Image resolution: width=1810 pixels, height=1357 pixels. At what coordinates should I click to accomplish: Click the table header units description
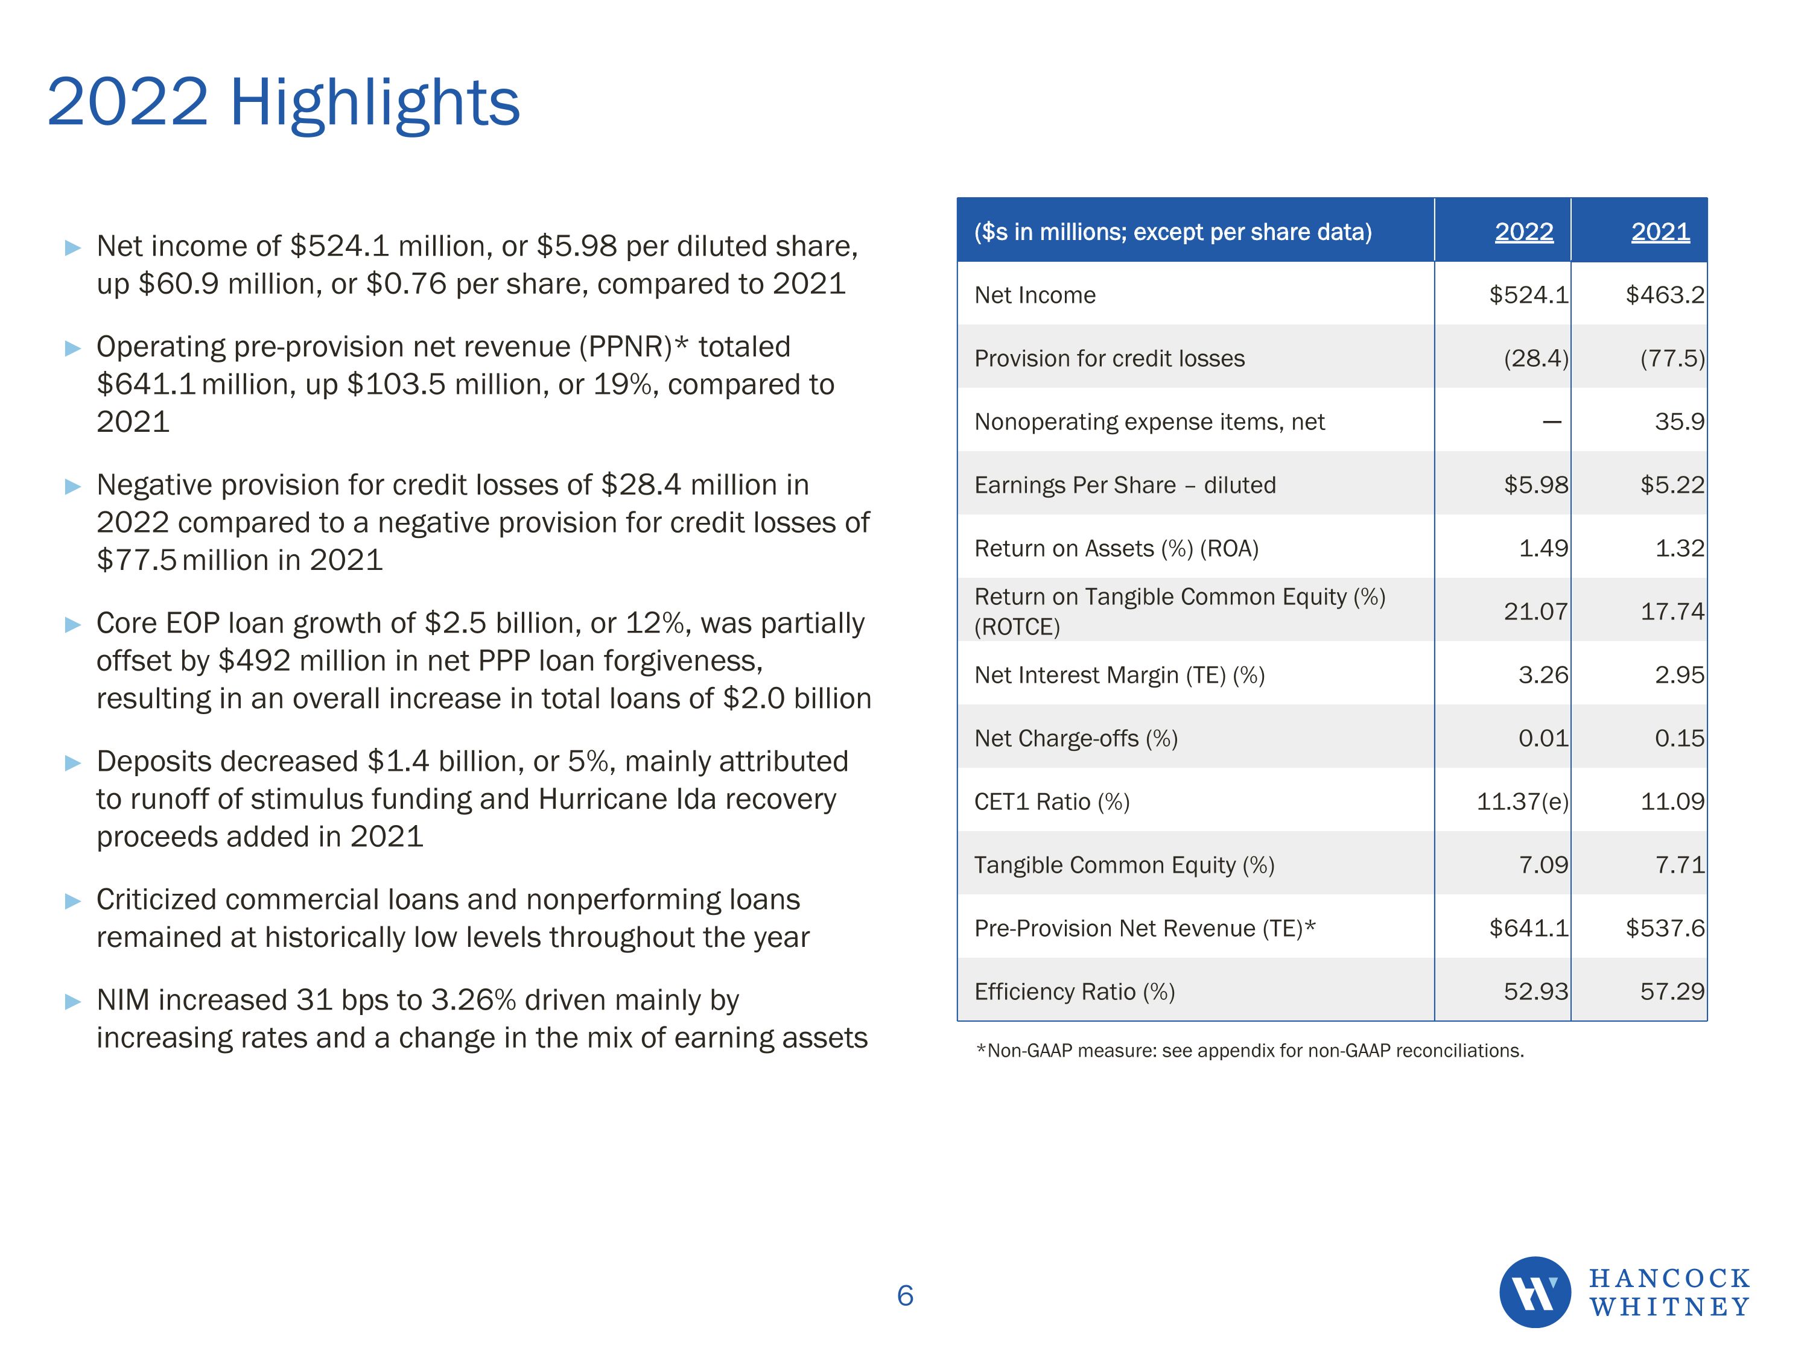[x=1172, y=232]
